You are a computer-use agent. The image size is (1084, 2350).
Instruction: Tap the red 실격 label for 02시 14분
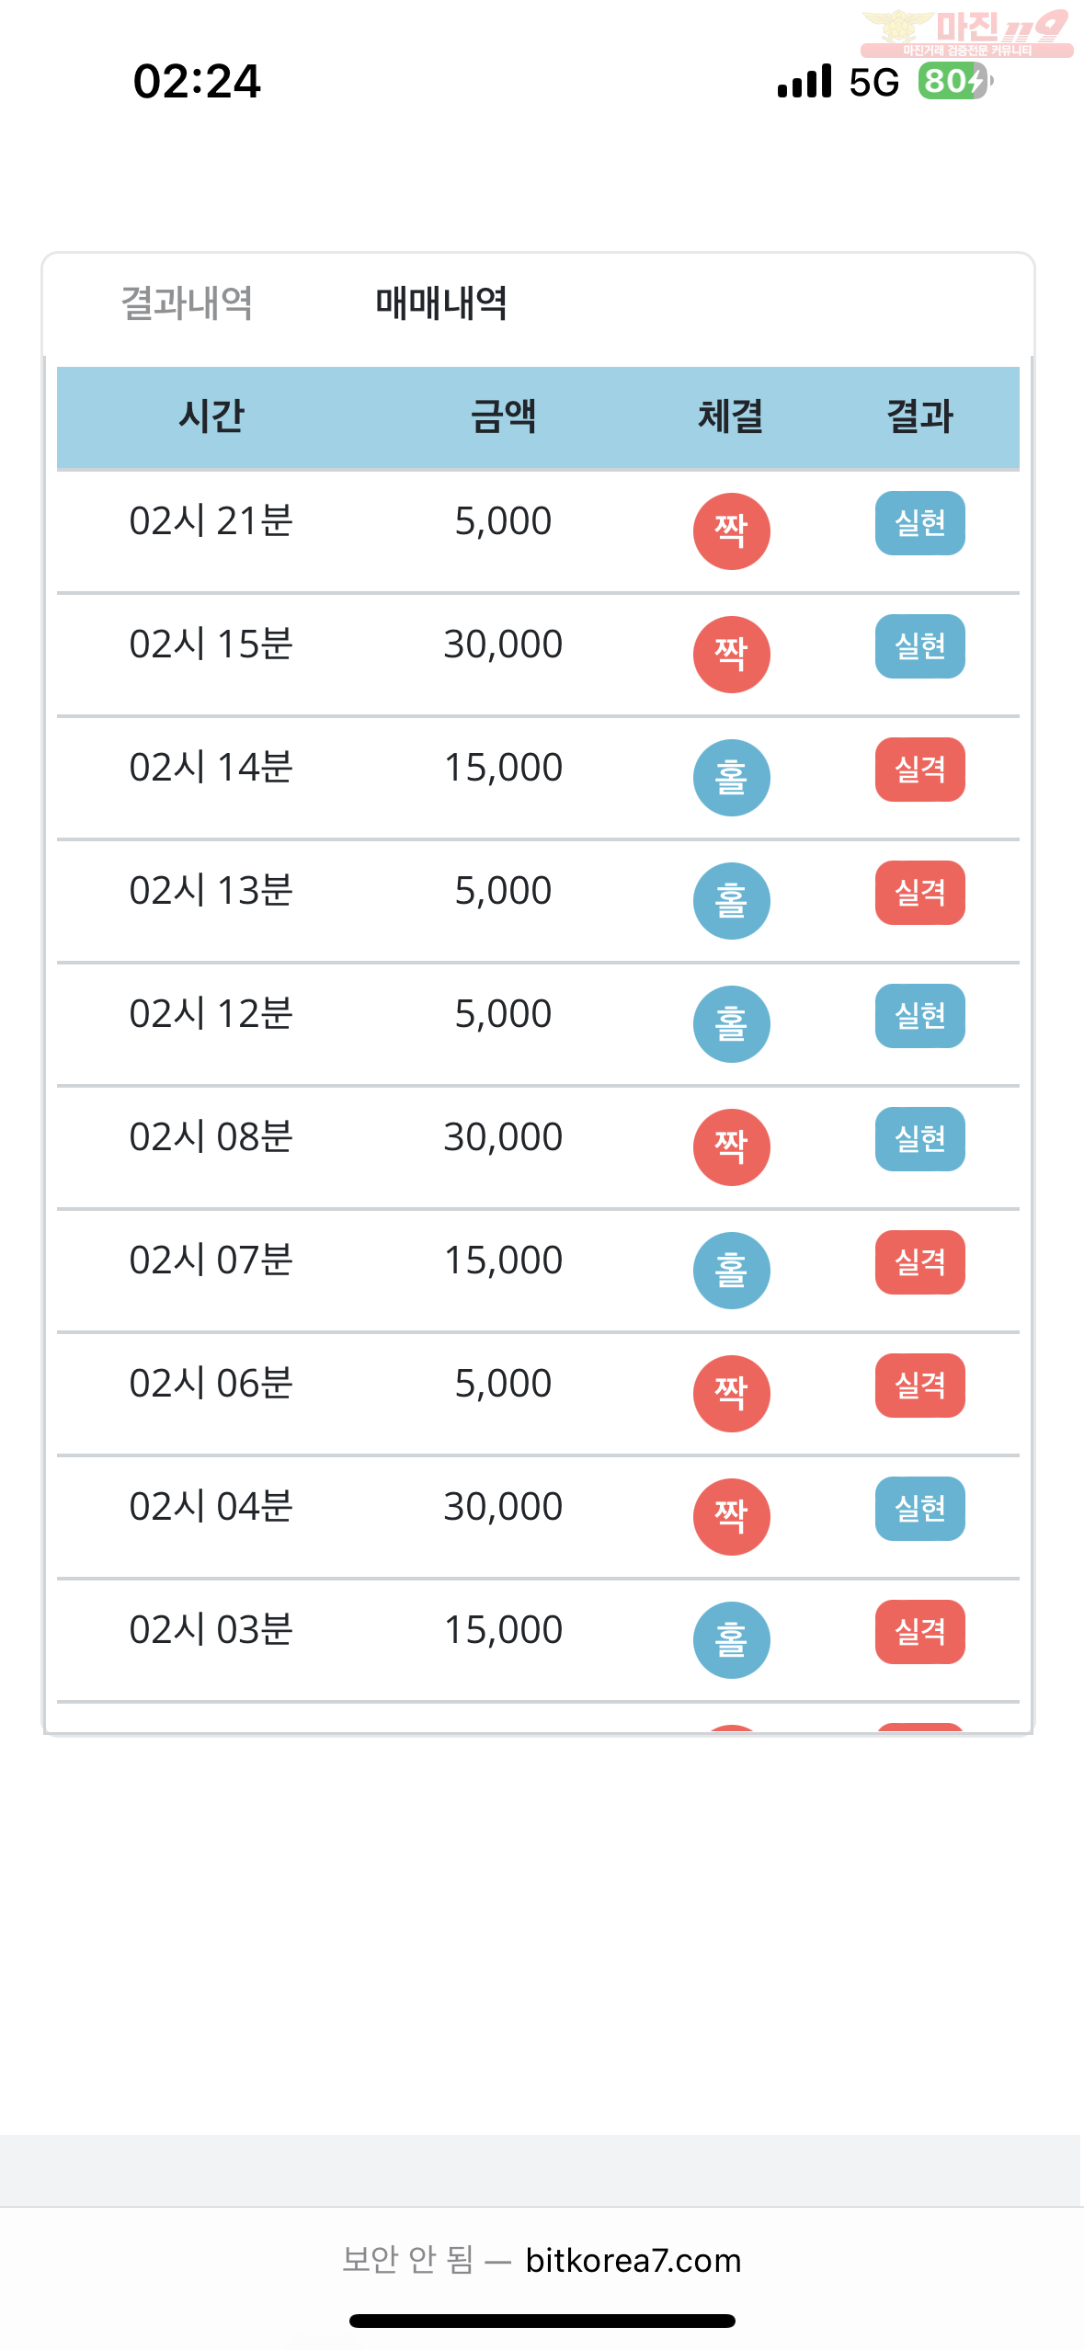pos(919,770)
